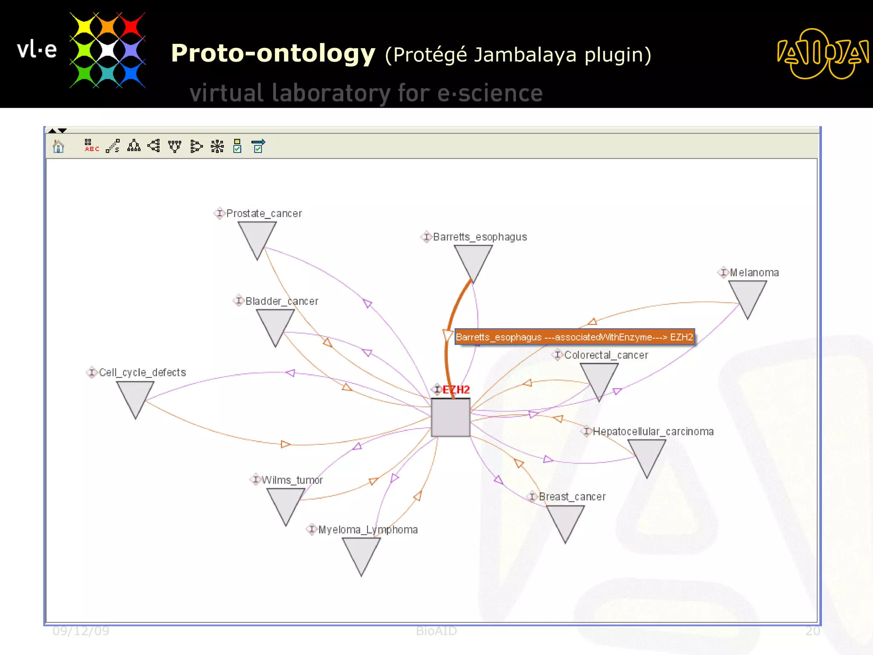Image resolution: width=873 pixels, height=655 pixels.
Task: Click the instance icon beside Barretts_esophagus
Action: (x=426, y=237)
